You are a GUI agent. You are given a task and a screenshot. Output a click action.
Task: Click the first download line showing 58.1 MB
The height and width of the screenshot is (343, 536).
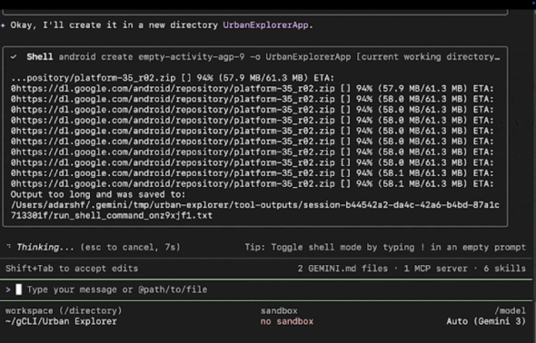click(252, 173)
